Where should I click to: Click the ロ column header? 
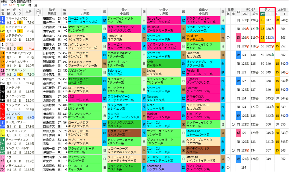point(238,12)
